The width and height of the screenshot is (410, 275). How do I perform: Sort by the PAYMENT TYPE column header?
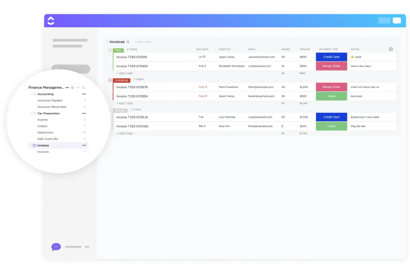pyautogui.click(x=328, y=49)
